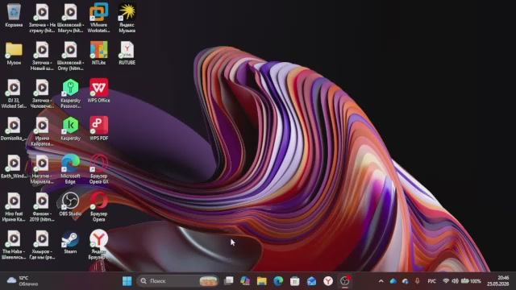This screenshot has height=290, width=516.
Task: Select the Шкловский - Omy media file
Action: 70,56
